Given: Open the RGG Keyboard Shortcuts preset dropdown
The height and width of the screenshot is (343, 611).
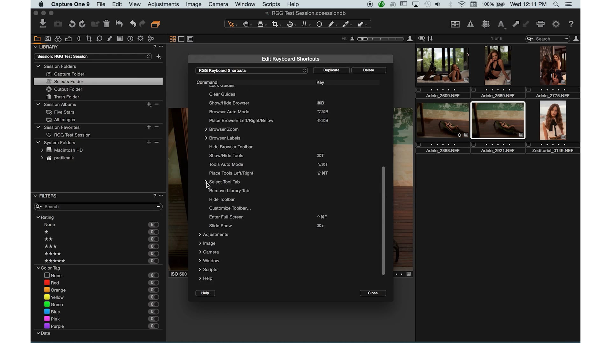Looking at the screenshot, I should 252,70.
